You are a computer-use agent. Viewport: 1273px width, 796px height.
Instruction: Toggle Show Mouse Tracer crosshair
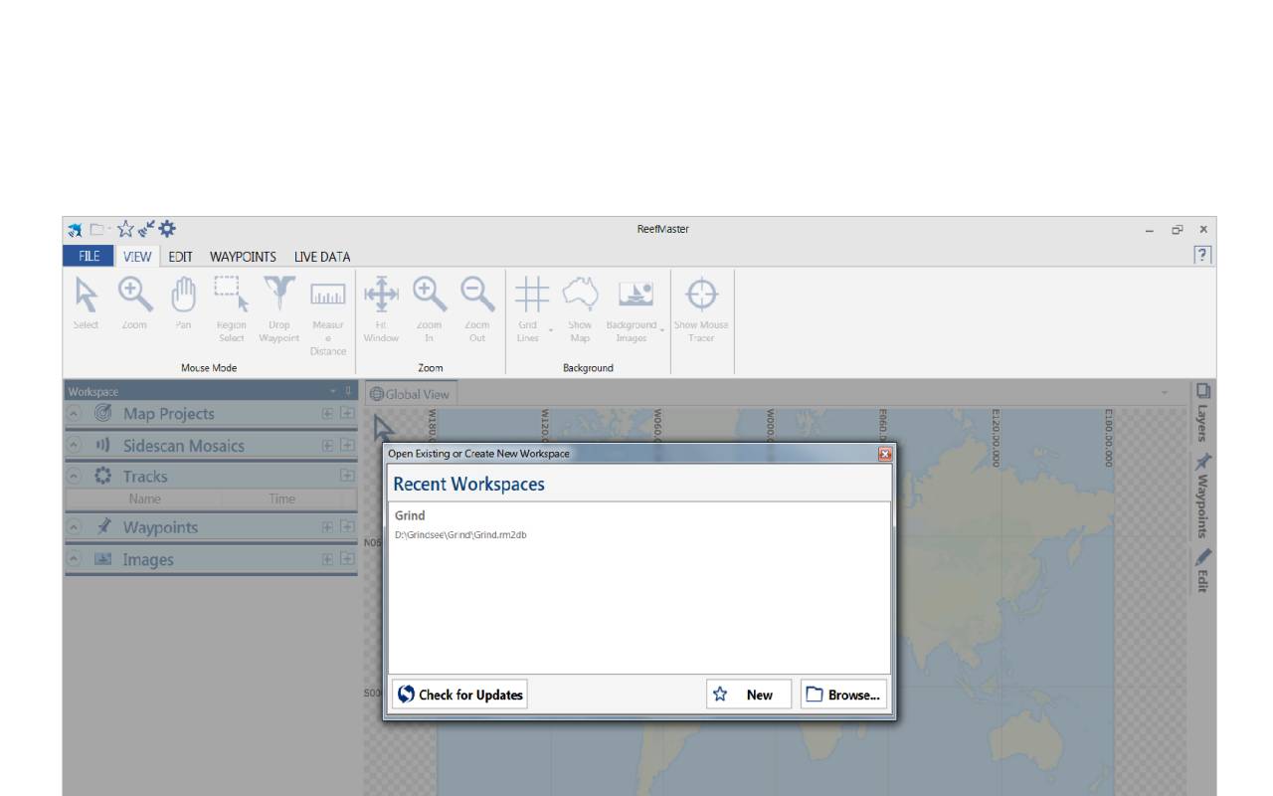[x=701, y=296]
